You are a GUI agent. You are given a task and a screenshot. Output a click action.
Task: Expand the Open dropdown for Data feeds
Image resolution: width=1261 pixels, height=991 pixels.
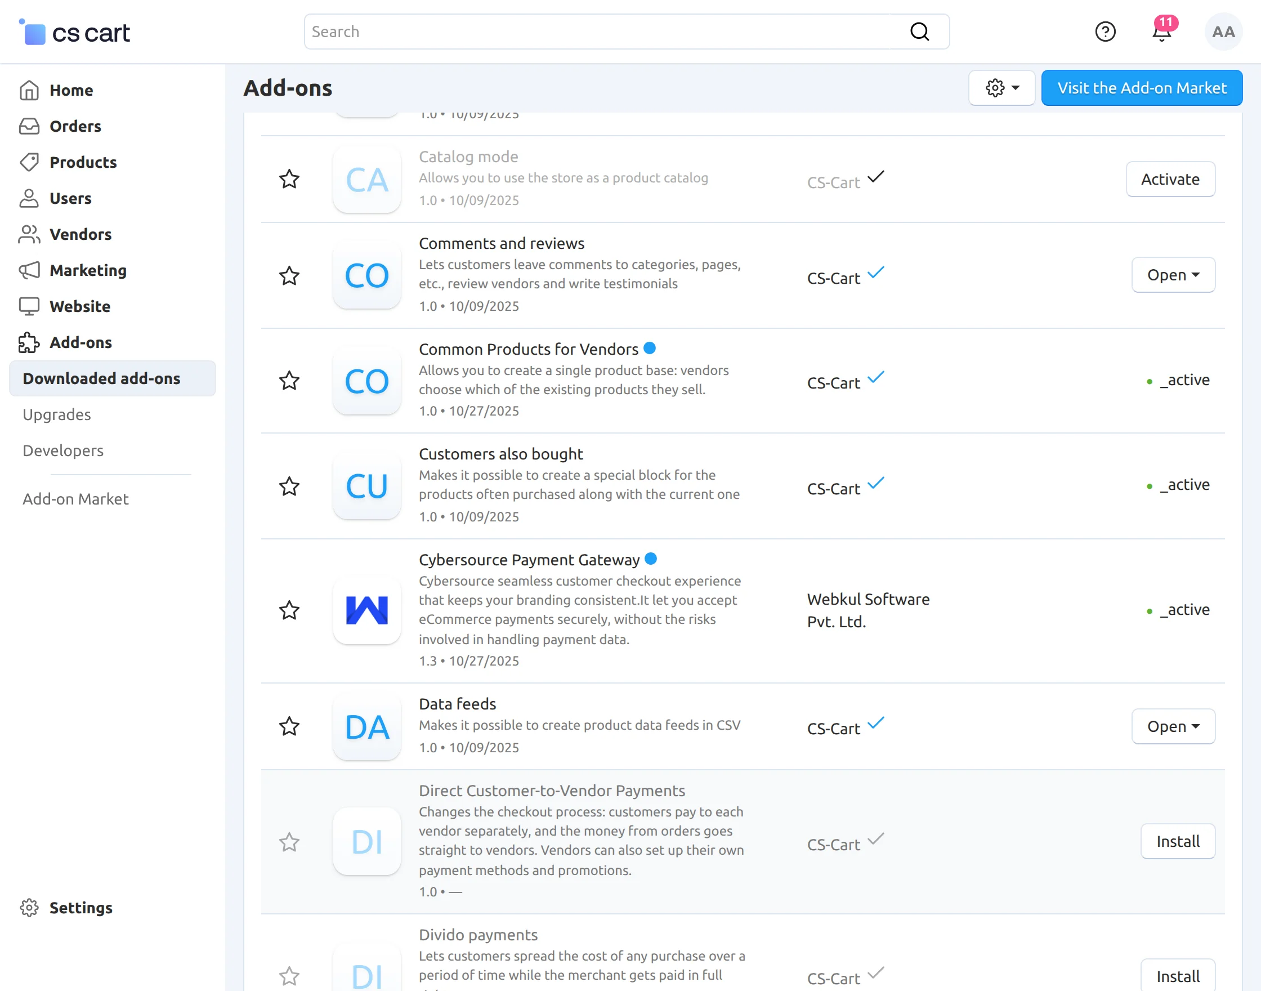pyautogui.click(x=1172, y=726)
